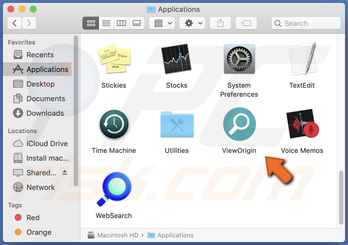The image size is (348, 245).
Task: Click Macintosh HD in the path bar
Action: [x=113, y=235]
